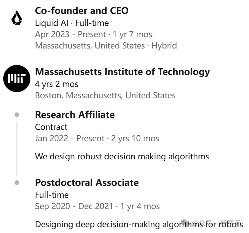Image resolution: width=249 pixels, height=233 pixels.
Task: Click the vertical timeline connector line
Action: [x=17, y=149]
